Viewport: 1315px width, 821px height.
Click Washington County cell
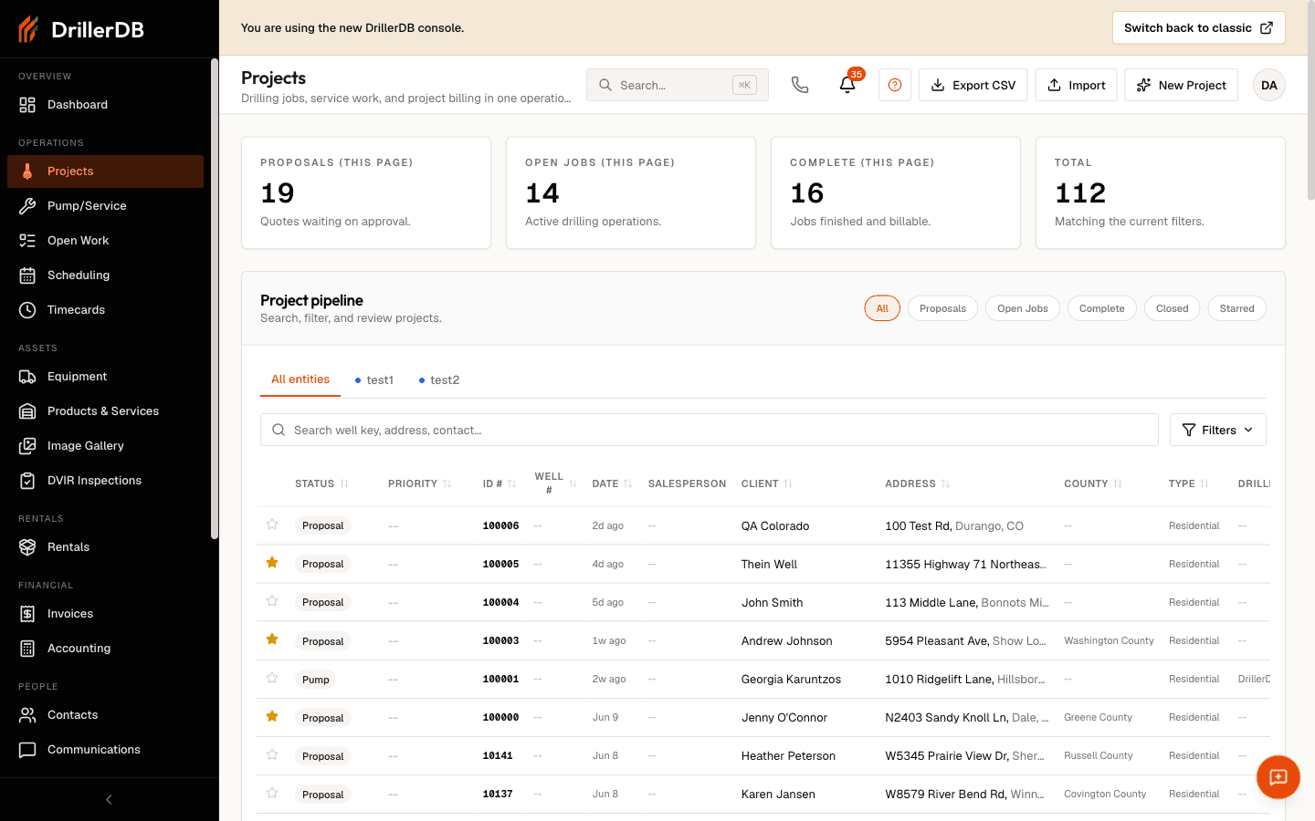[1109, 640]
